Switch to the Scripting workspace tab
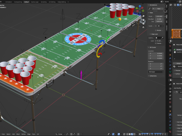The image size is (182, 136). pos(44,2)
